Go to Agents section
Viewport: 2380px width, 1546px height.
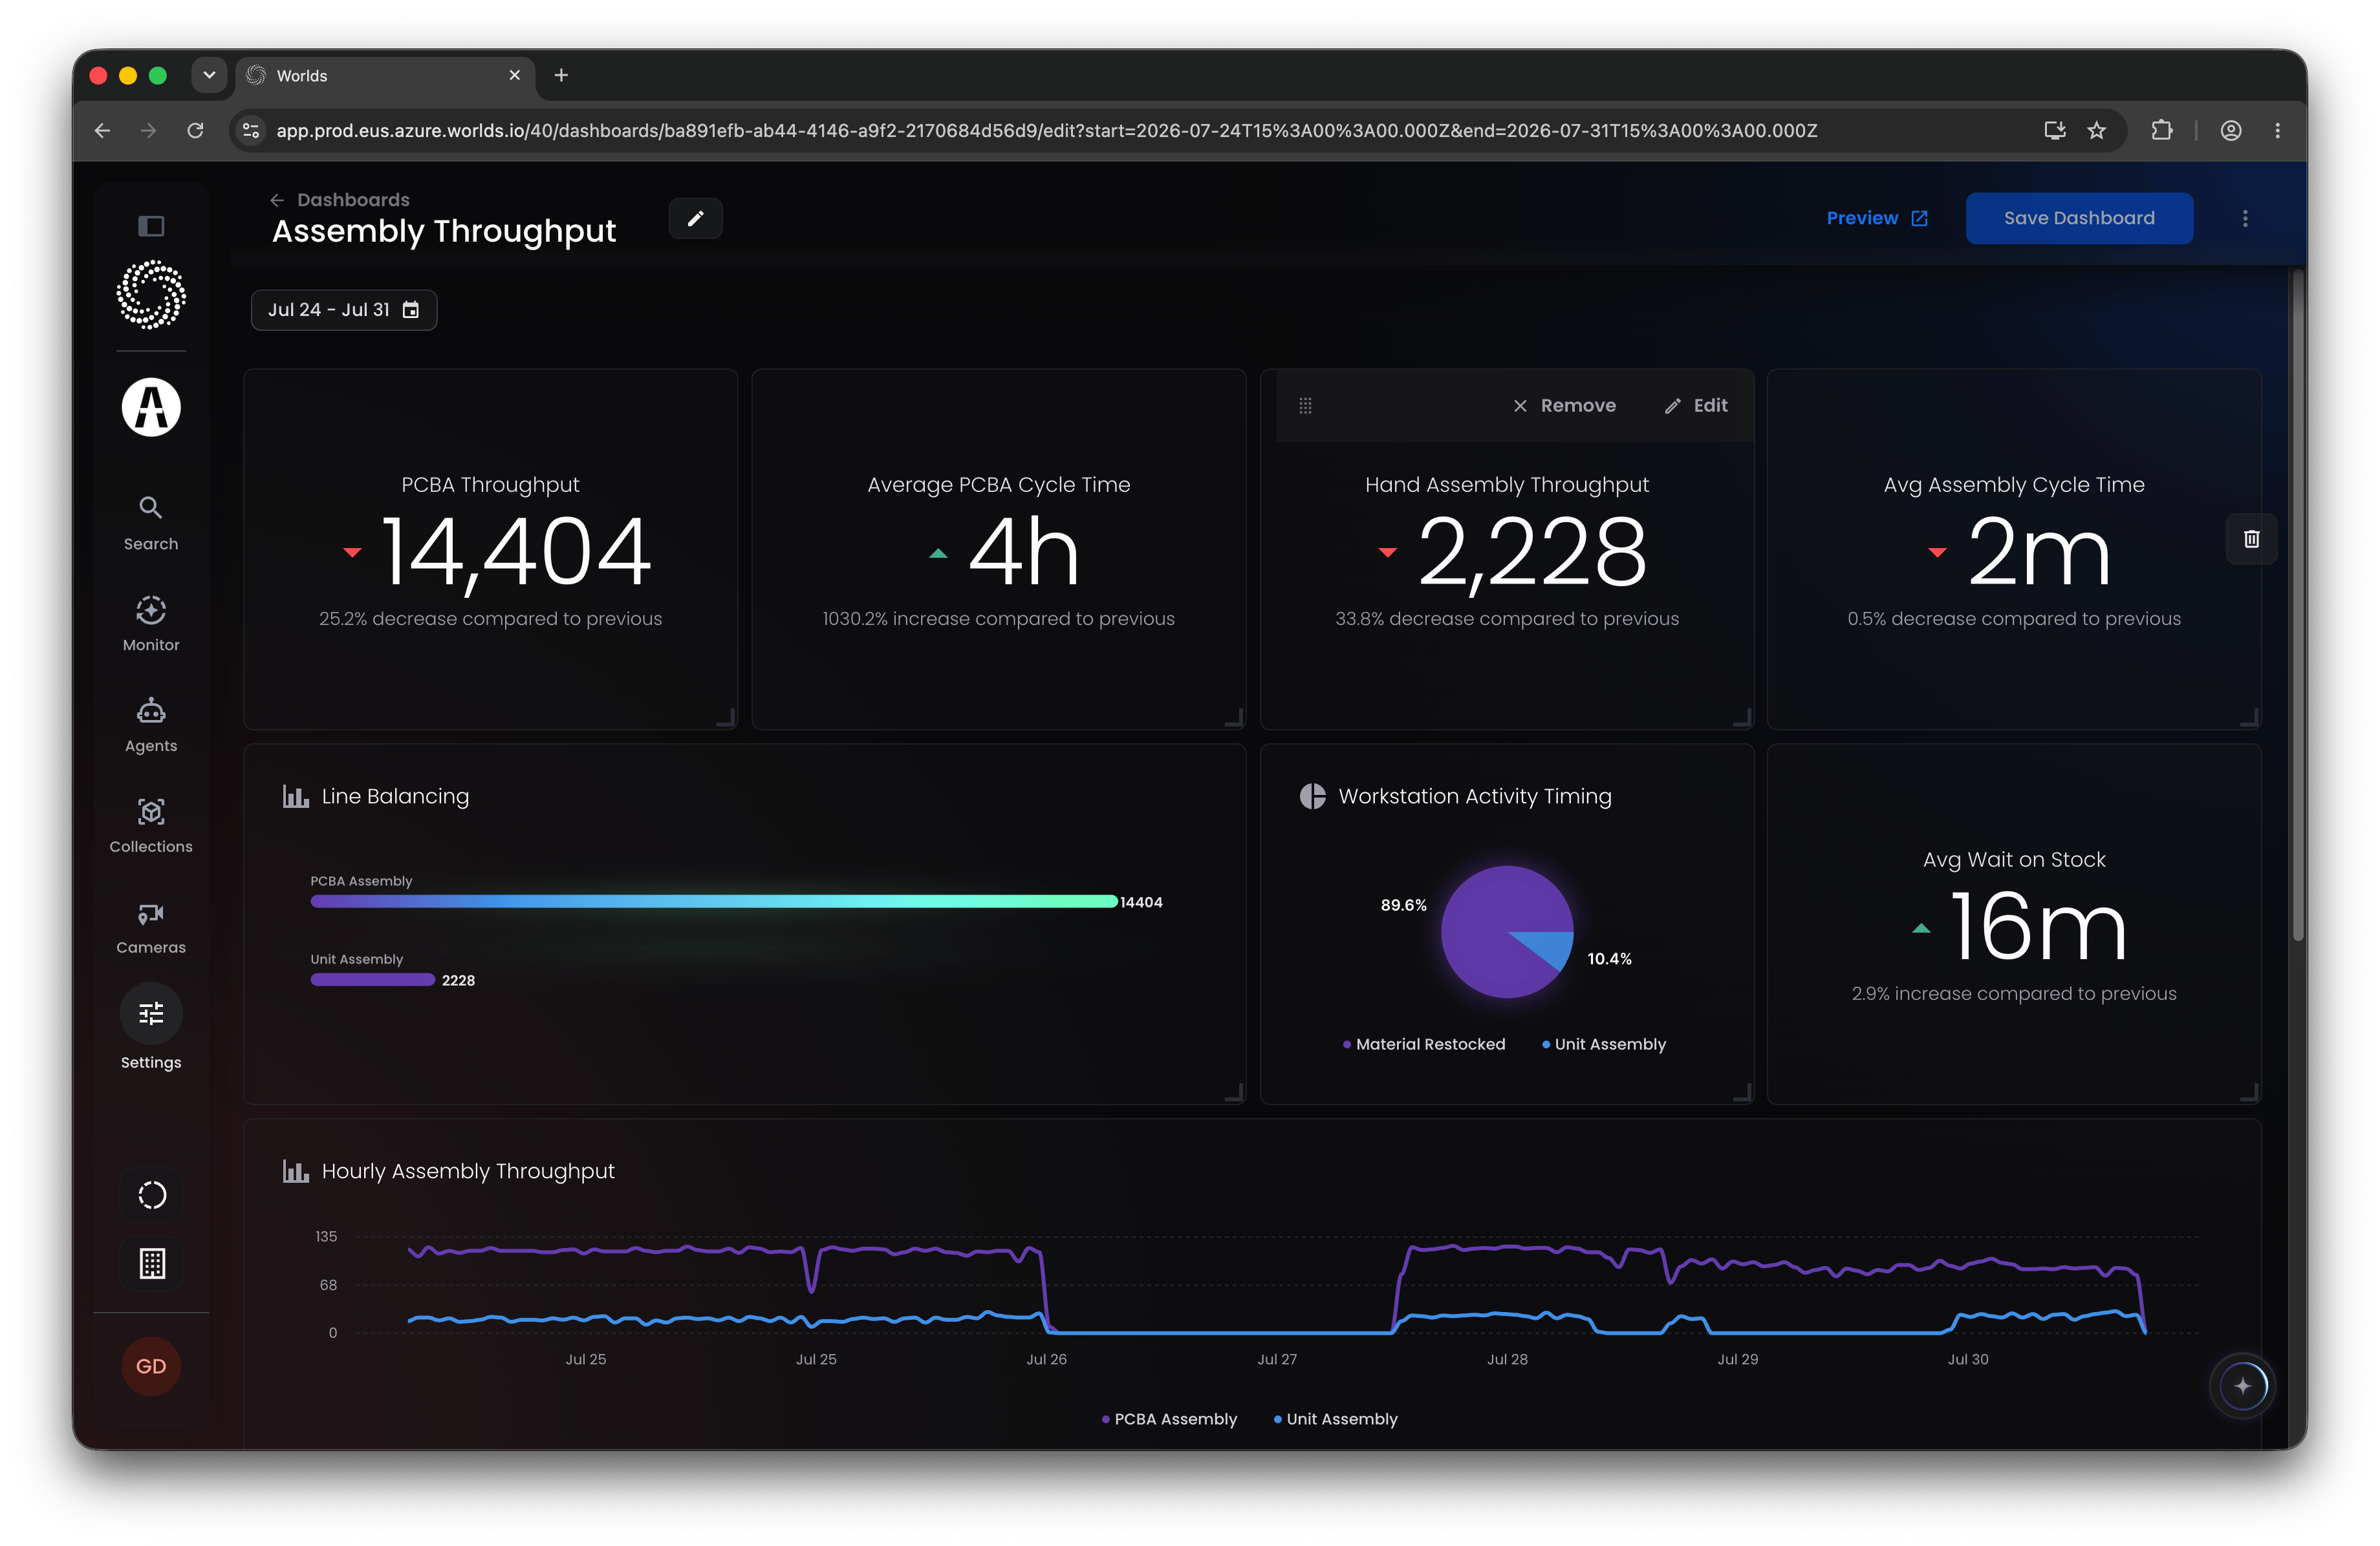tap(151, 725)
